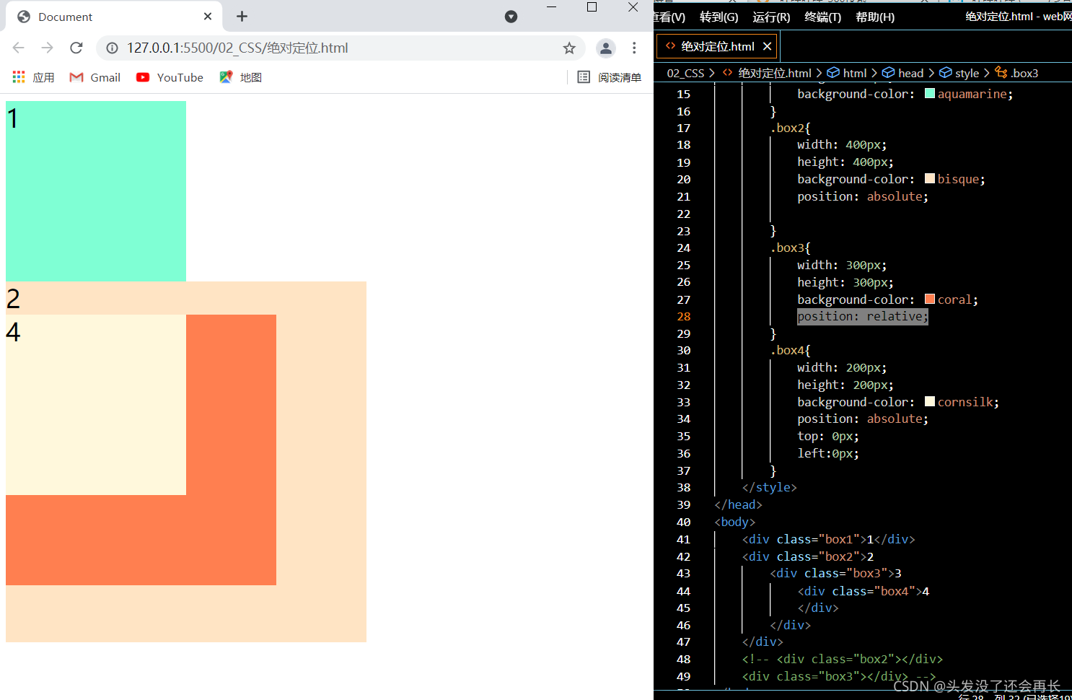Image resolution: width=1072 pixels, height=700 pixels.
Task: Close the 绝对定位.html editor tab
Action: tap(767, 46)
